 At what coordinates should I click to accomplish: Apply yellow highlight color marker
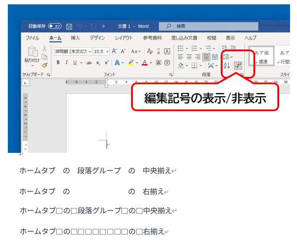[x=131, y=63]
